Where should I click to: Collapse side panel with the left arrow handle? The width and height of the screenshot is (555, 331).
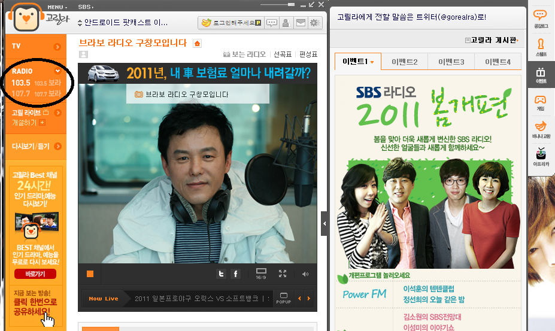coord(324,223)
